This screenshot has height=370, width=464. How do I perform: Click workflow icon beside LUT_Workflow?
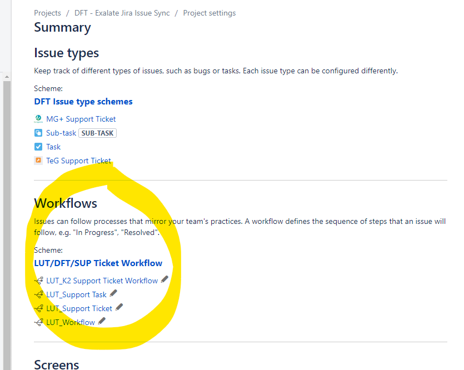pos(38,322)
